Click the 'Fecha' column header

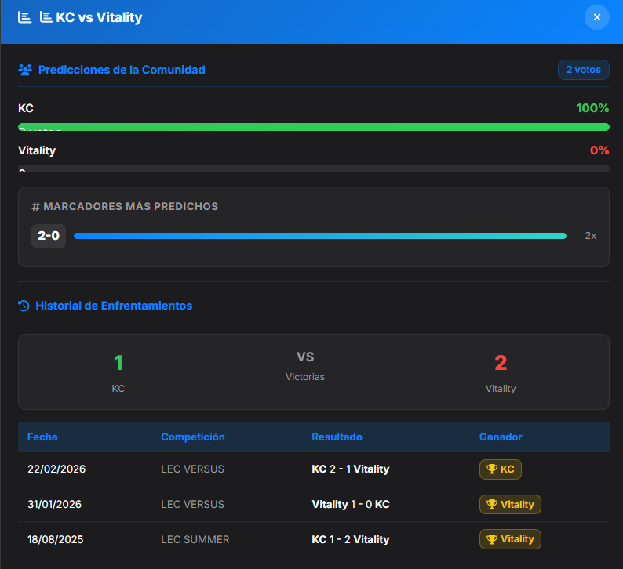[x=42, y=437]
